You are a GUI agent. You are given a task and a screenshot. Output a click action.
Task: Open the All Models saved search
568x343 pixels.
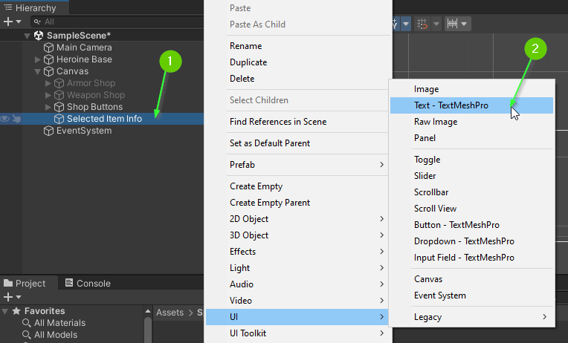50,335
